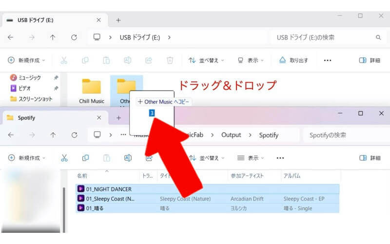Refresh the Spotify folder window
The height and width of the screenshot is (244, 390).
[74, 135]
